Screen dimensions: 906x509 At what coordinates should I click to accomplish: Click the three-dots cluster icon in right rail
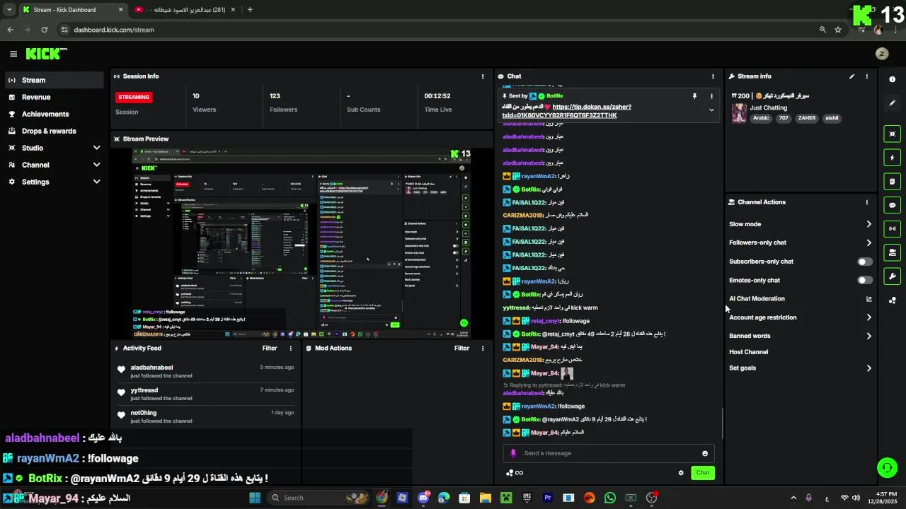point(893,300)
